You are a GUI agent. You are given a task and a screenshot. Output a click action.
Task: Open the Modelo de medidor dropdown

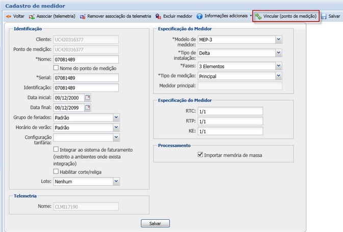tap(278, 39)
